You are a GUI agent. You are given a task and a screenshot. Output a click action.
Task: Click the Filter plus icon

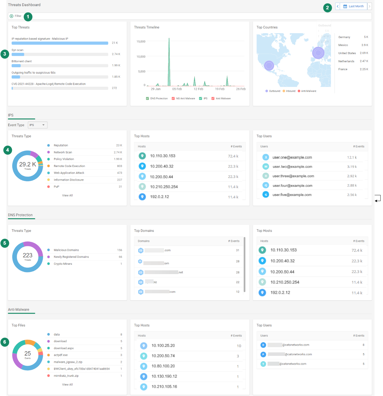(12, 16)
